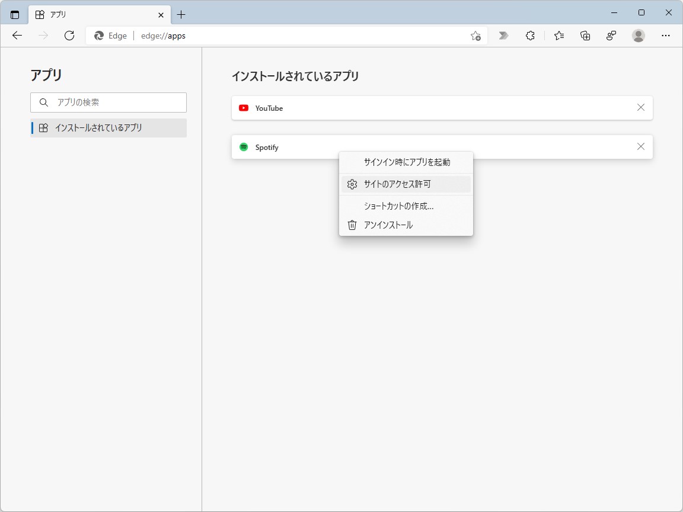The width and height of the screenshot is (683, 512).
Task: Click the Edge logo in the address bar
Action: (x=98, y=36)
